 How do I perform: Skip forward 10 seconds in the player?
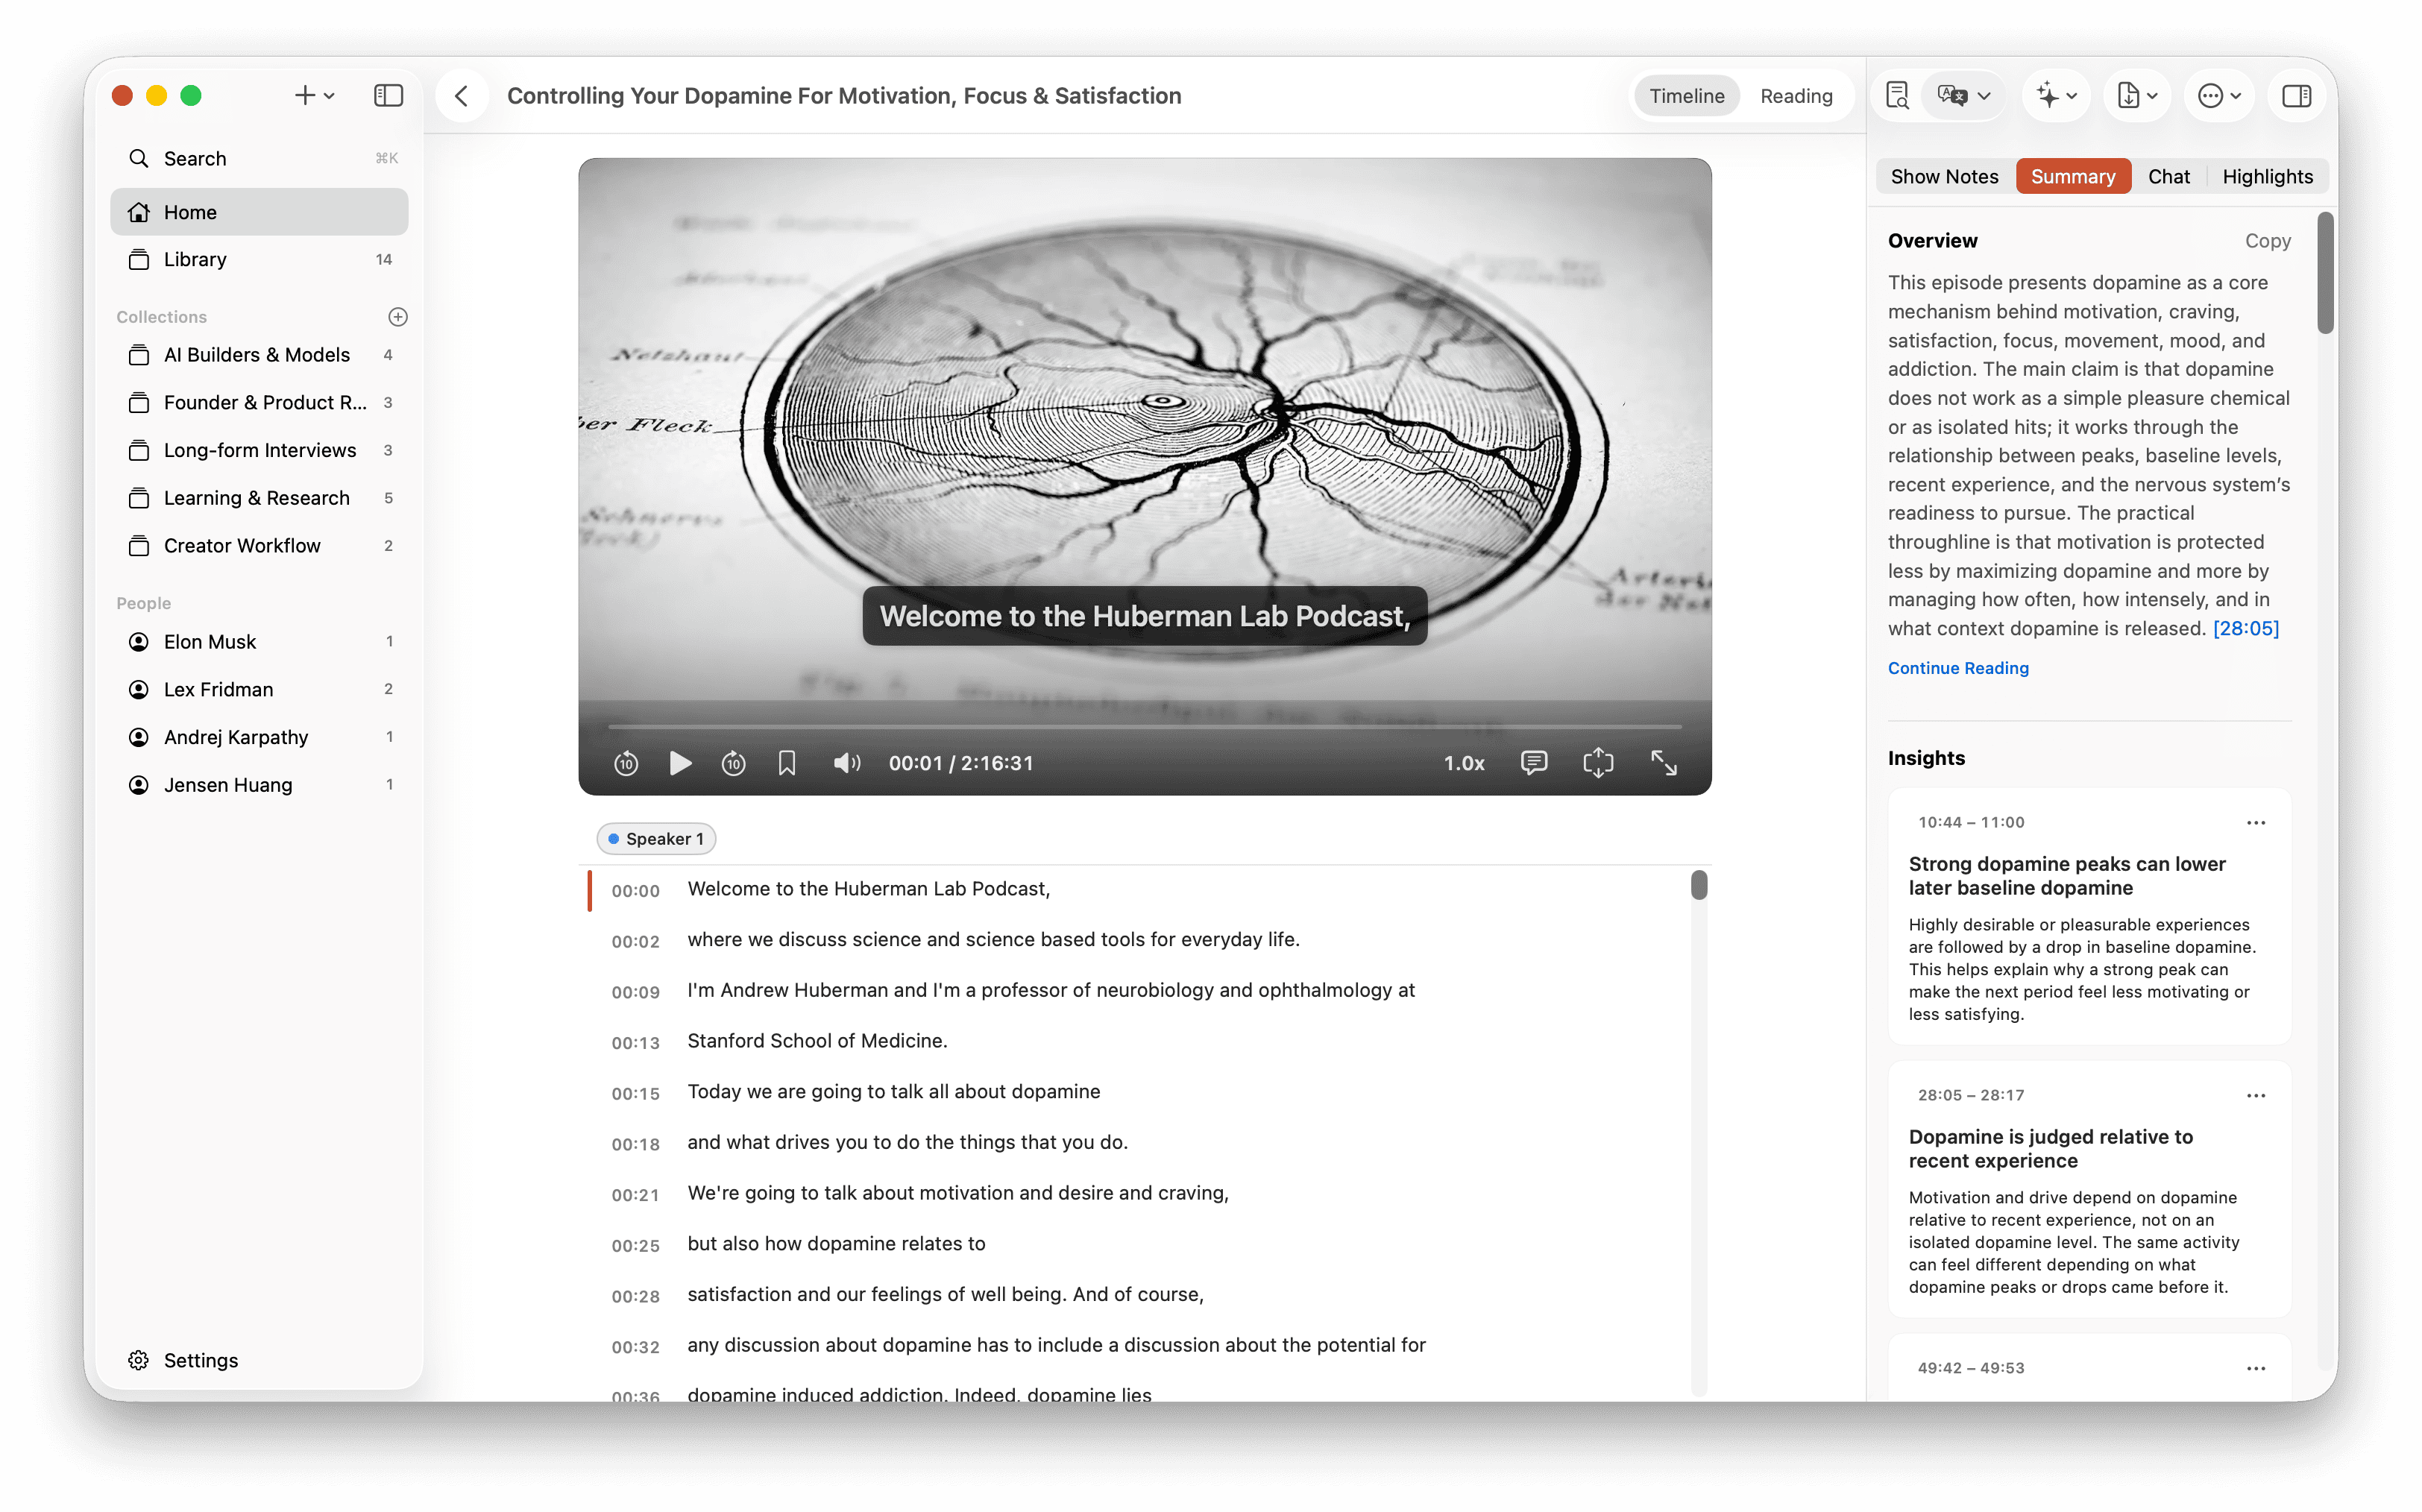(733, 763)
